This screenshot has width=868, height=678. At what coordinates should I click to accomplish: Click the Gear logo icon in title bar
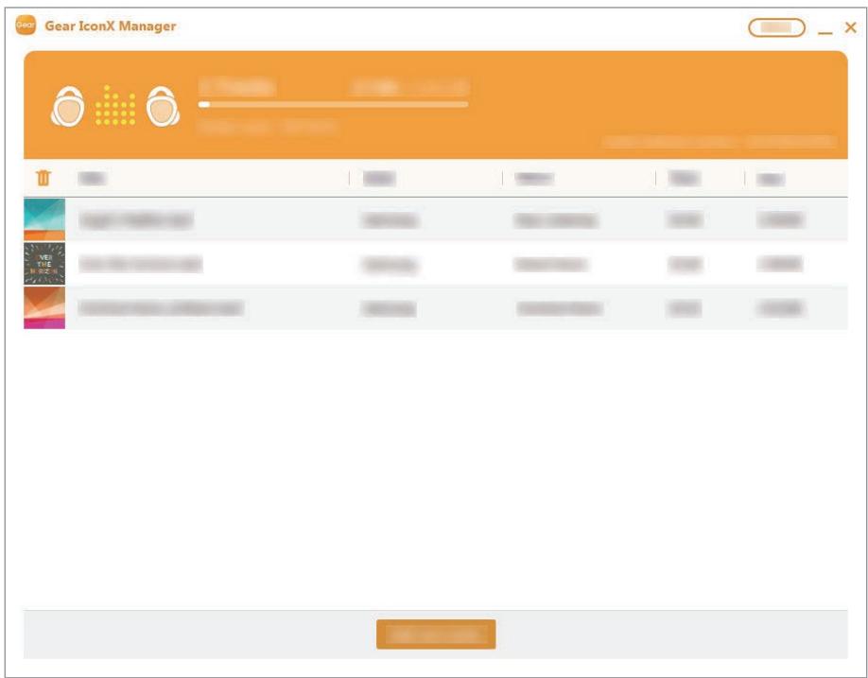[x=26, y=26]
